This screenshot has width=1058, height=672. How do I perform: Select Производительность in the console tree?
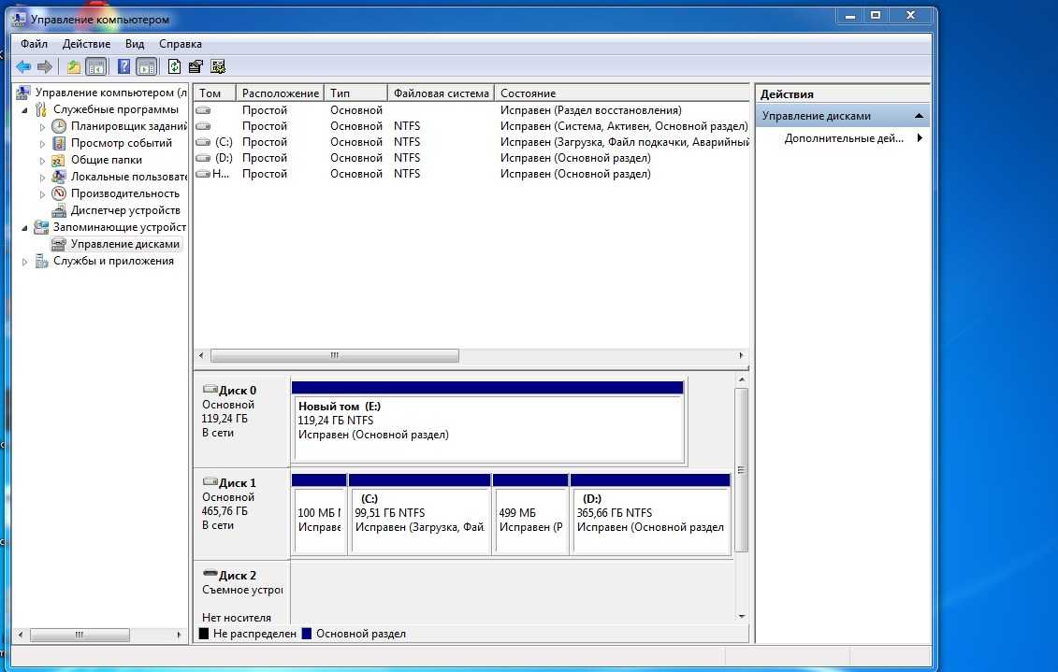(123, 193)
